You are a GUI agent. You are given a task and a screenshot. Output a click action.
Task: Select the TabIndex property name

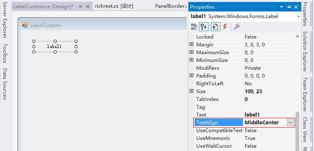[x=207, y=99]
